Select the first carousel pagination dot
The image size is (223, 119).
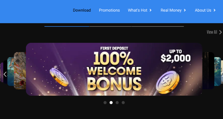point(105,102)
